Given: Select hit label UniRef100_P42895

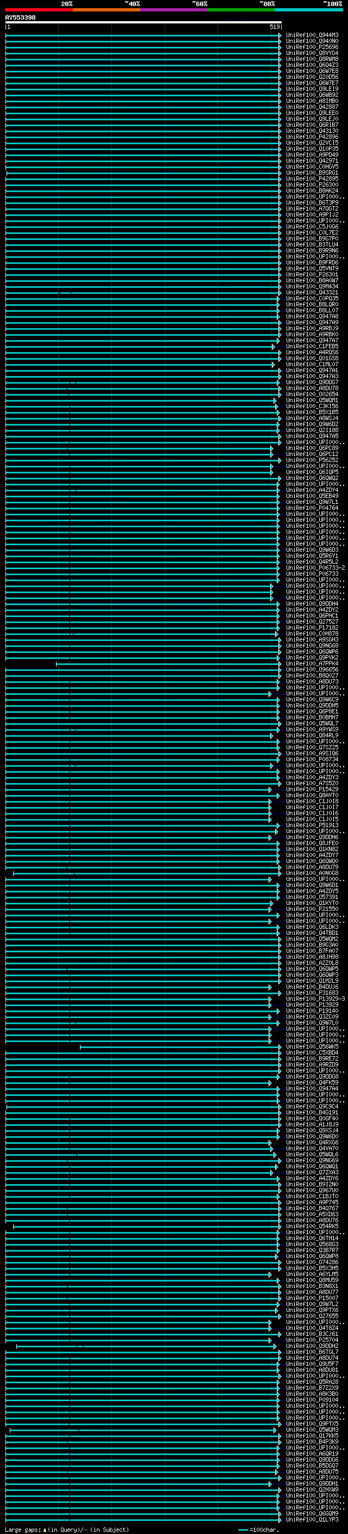Looking at the screenshot, I should (312, 178).
